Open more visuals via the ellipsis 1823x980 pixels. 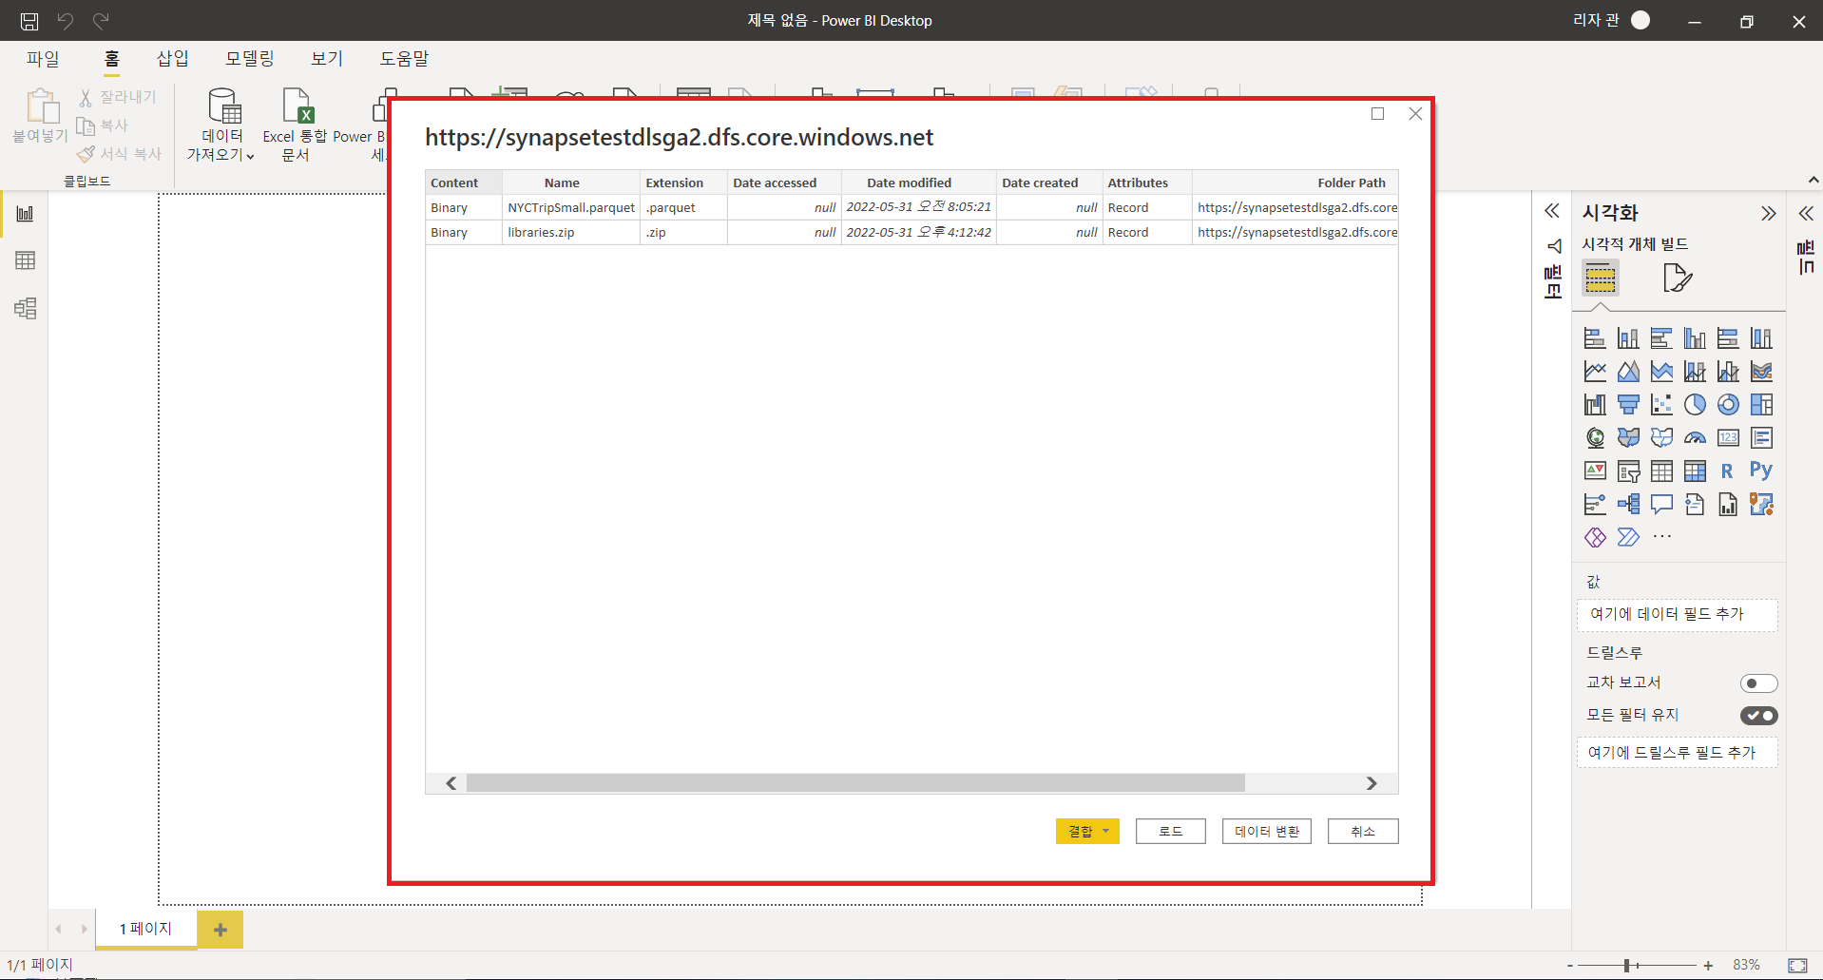1661,537
